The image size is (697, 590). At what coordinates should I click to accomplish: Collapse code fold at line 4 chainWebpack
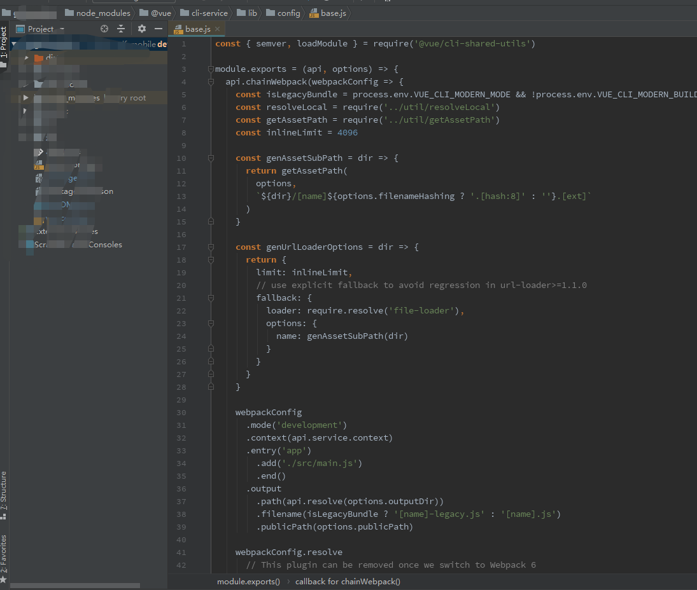pyautogui.click(x=211, y=82)
